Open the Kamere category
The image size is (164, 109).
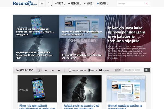104,70
